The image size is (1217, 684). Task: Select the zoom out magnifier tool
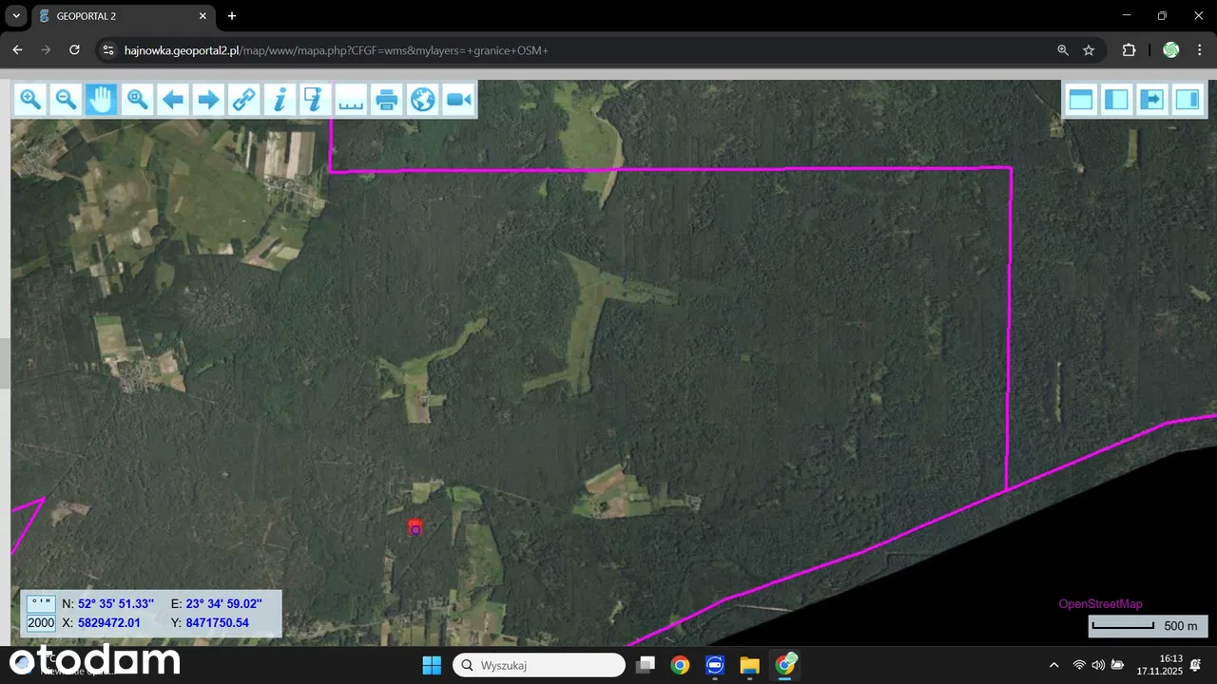66,99
